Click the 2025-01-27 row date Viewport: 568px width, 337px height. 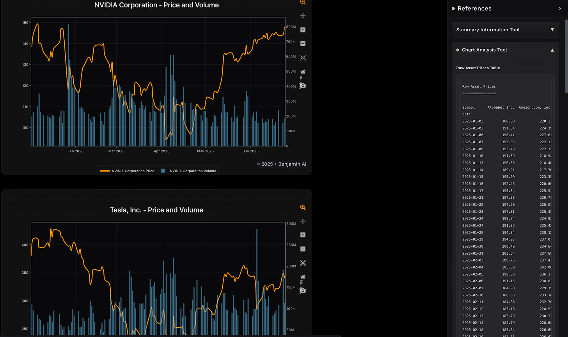(x=473, y=226)
